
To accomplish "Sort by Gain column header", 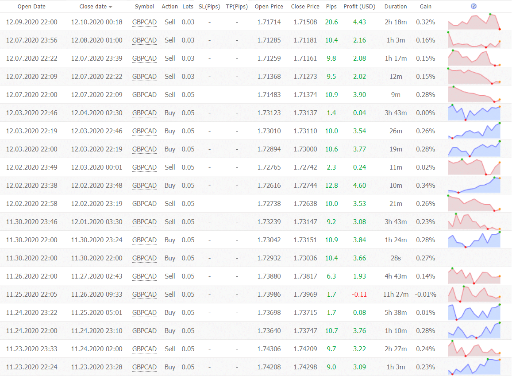I will pyautogui.click(x=425, y=7).
